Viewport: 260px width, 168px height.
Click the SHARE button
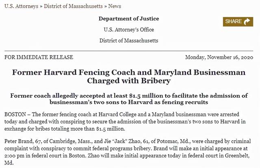click(238, 22)
